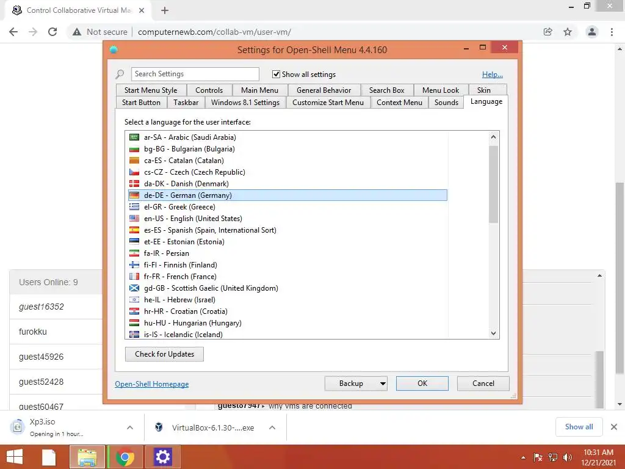Switch to General Behavior tab
The image size is (625, 469).
click(x=323, y=90)
